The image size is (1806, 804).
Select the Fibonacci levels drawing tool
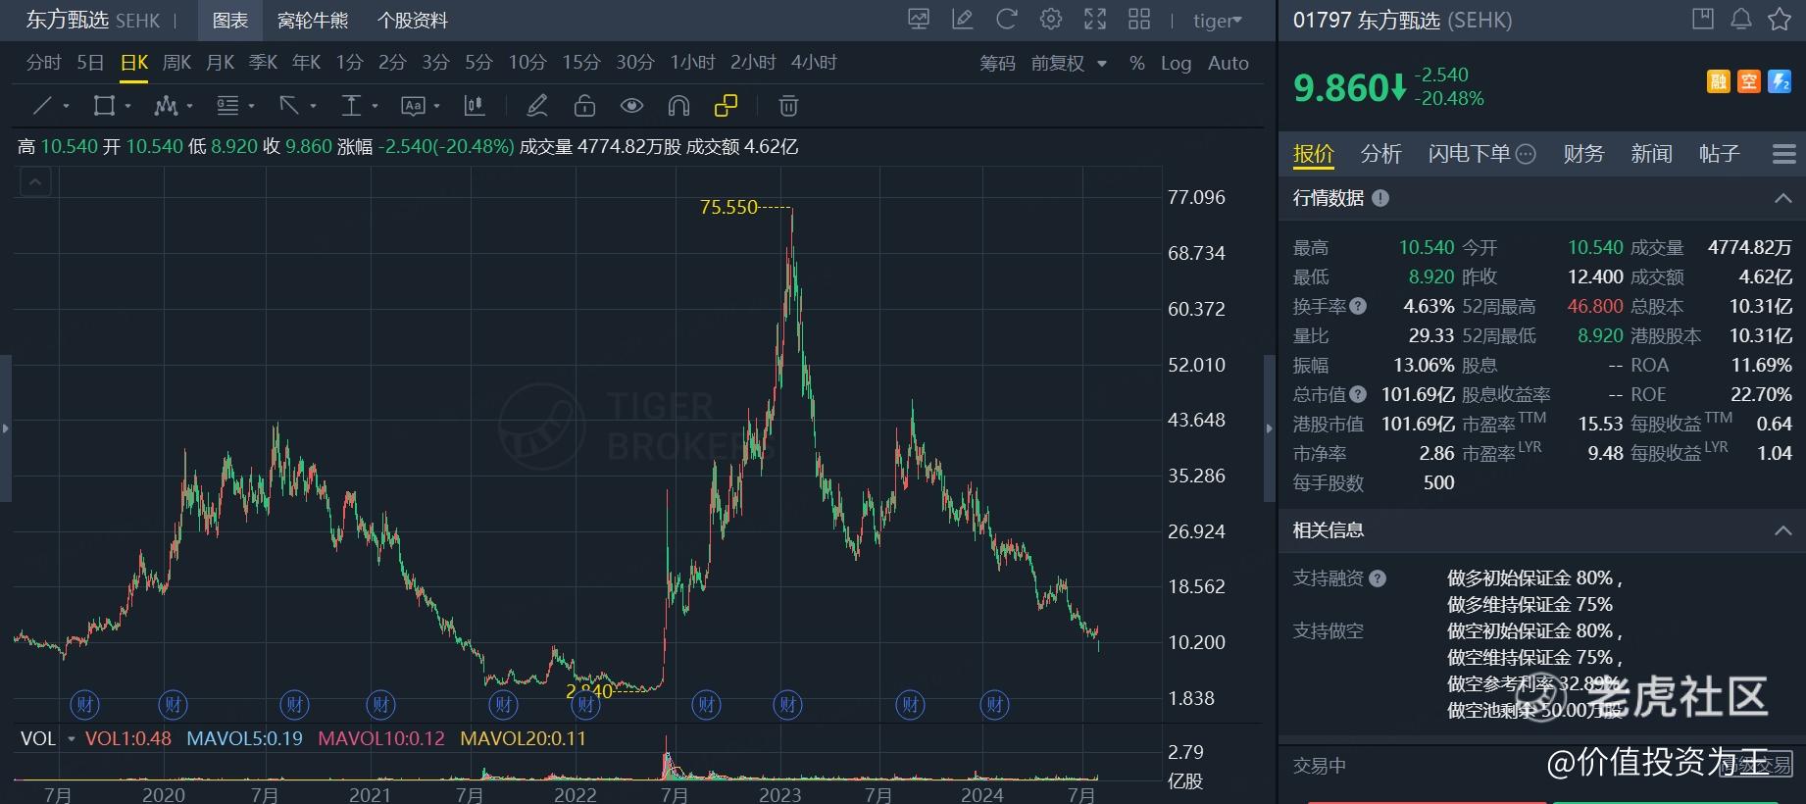pyautogui.click(x=227, y=106)
